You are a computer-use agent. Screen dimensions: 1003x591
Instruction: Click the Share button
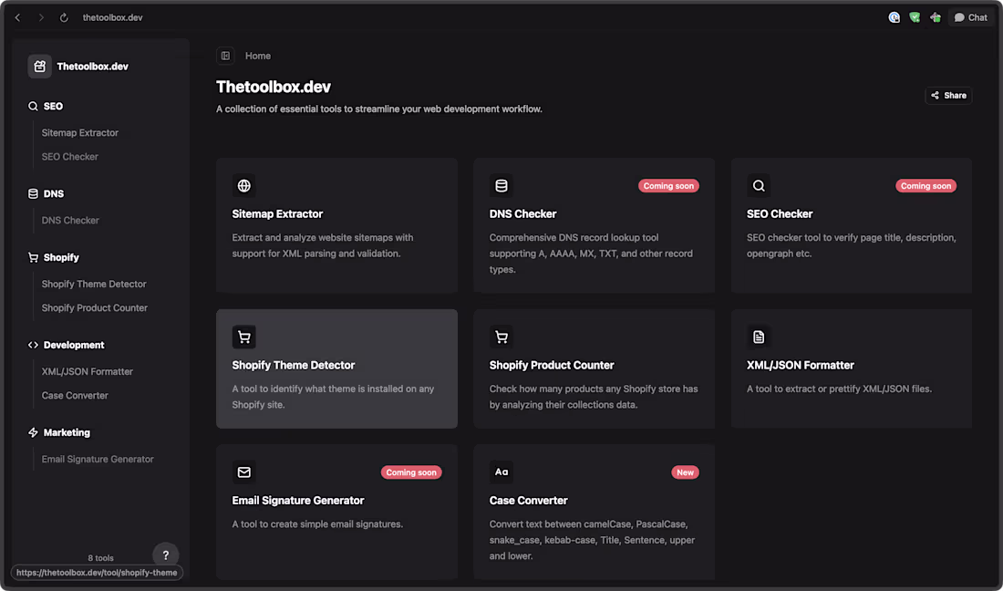pyautogui.click(x=948, y=95)
